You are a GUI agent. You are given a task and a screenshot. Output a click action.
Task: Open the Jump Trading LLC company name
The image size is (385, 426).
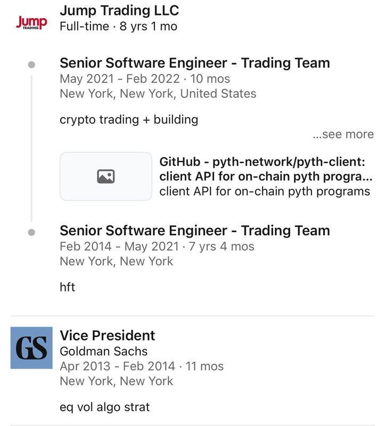[x=119, y=10]
